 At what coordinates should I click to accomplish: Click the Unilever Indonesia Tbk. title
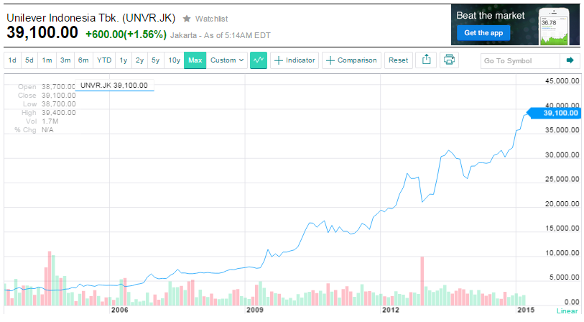(x=91, y=18)
